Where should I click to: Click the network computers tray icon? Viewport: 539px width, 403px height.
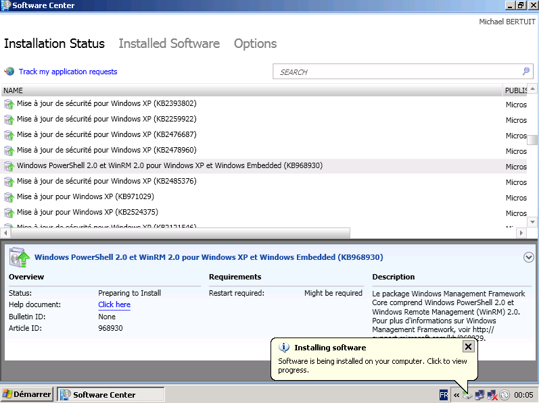point(479,395)
